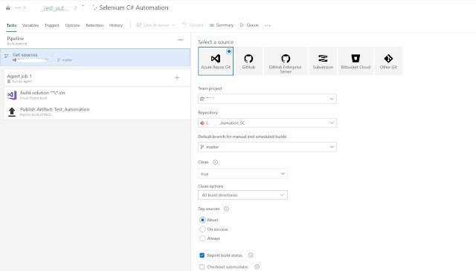Open the Repository dropdown

(x=267, y=123)
